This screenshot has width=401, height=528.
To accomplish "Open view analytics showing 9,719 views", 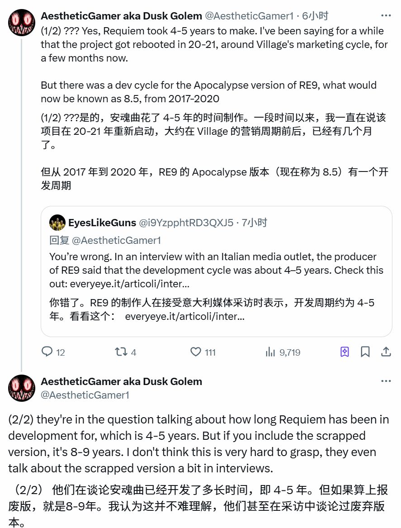I will pyautogui.click(x=270, y=352).
